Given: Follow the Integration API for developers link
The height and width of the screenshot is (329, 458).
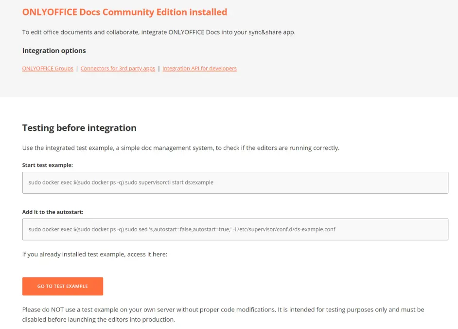Looking at the screenshot, I should tap(199, 69).
